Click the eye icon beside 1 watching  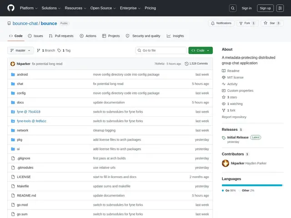pos(224,104)
